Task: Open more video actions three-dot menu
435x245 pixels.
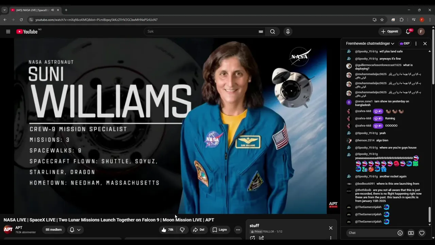Action: pos(238,230)
